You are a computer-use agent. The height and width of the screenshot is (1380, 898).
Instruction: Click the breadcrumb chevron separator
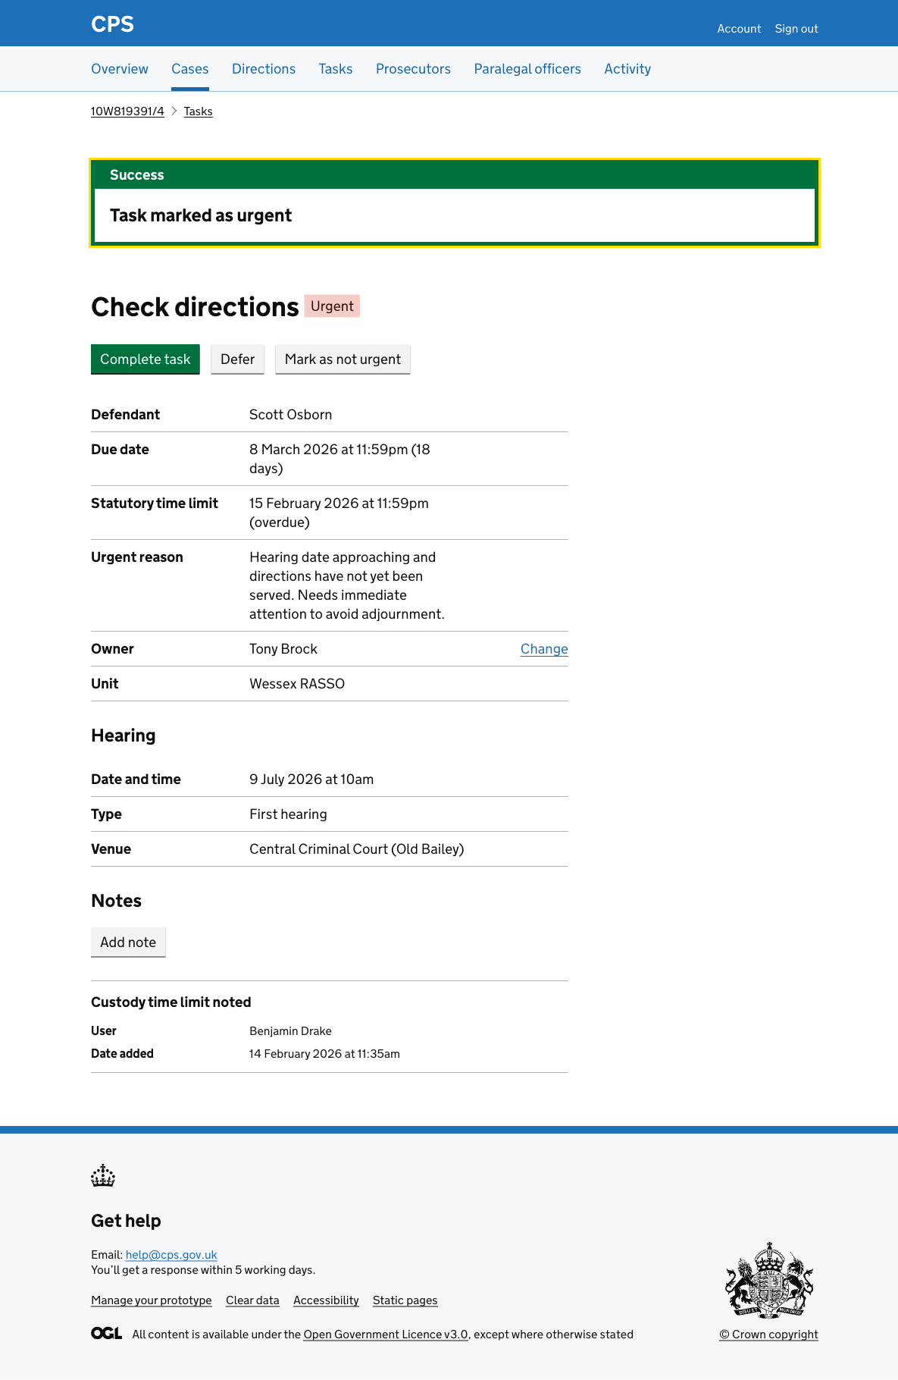click(x=174, y=111)
